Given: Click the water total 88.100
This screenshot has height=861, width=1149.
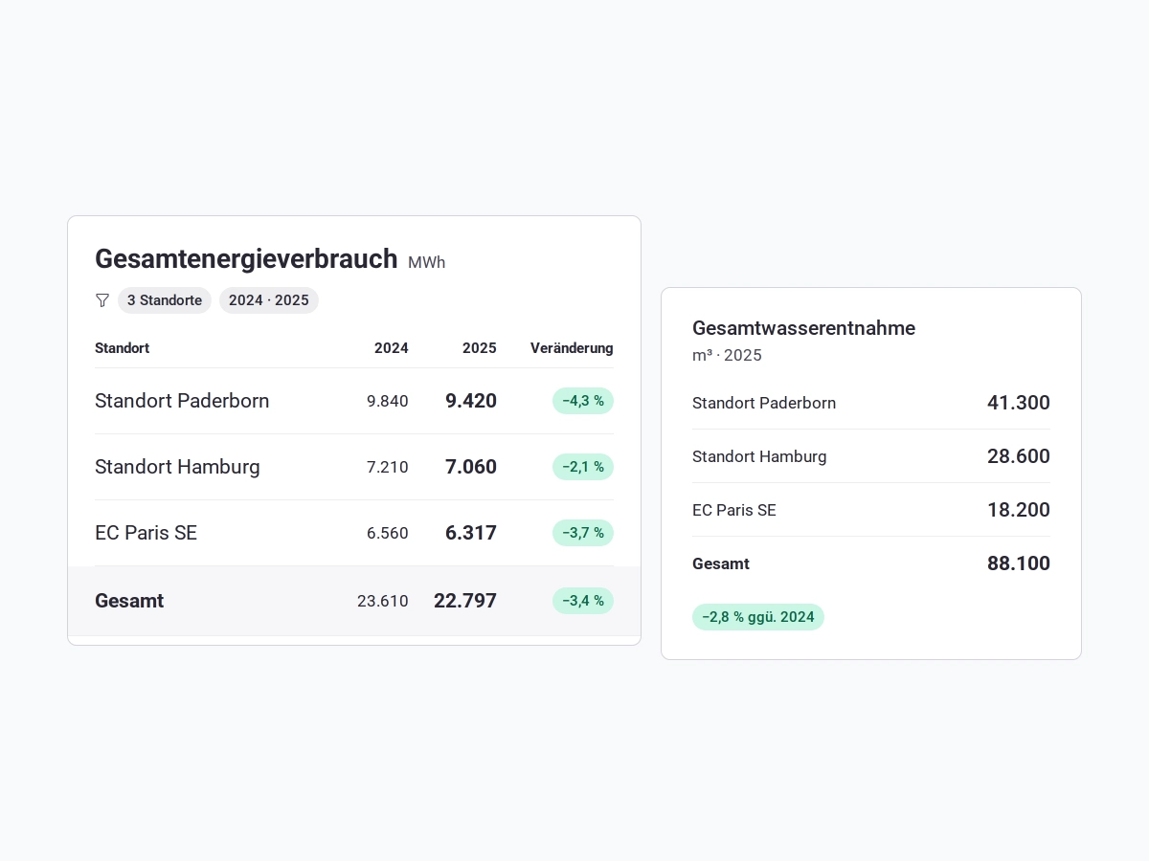Looking at the screenshot, I should tap(1019, 563).
